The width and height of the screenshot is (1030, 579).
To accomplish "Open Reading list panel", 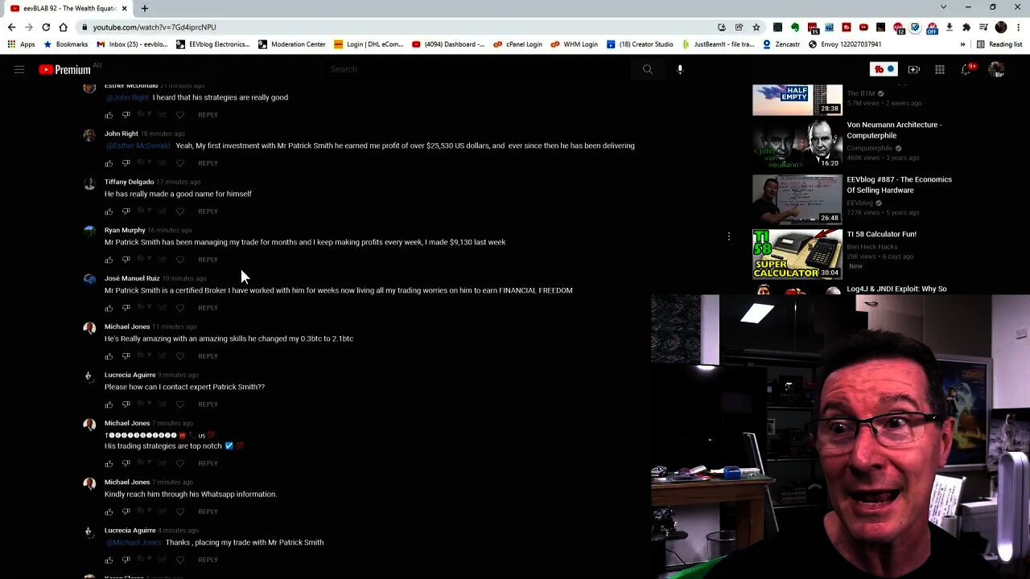I will click(x=999, y=44).
